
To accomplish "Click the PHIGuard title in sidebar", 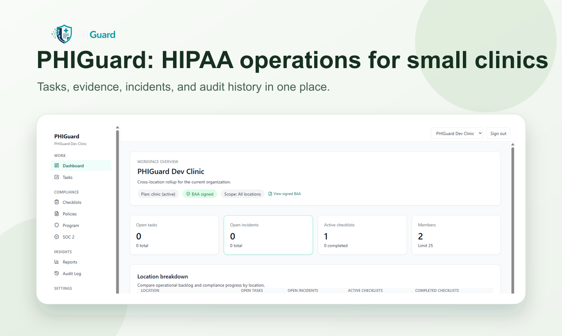I will 67,136.
